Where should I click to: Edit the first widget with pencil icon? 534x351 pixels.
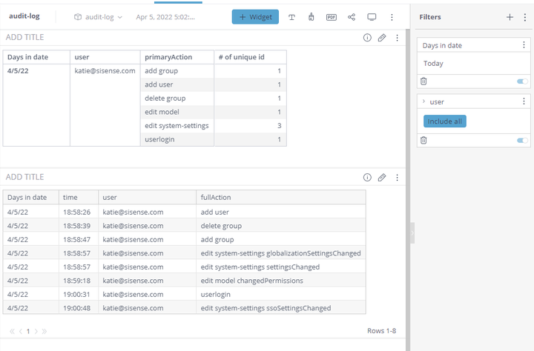tap(382, 38)
